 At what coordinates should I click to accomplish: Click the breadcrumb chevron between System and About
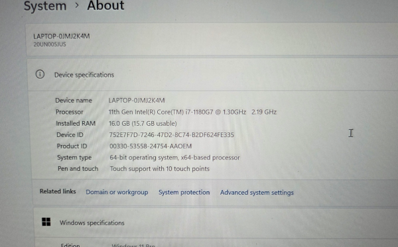click(77, 5)
